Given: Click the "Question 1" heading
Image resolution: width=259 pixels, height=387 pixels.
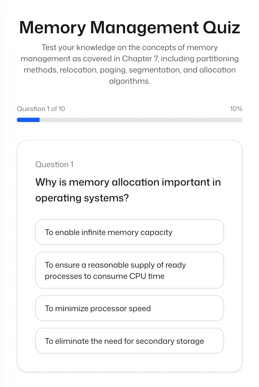Looking at the screenshot, I should point(54,164).
